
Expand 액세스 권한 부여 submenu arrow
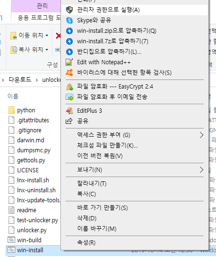click(x=202, y=135)
